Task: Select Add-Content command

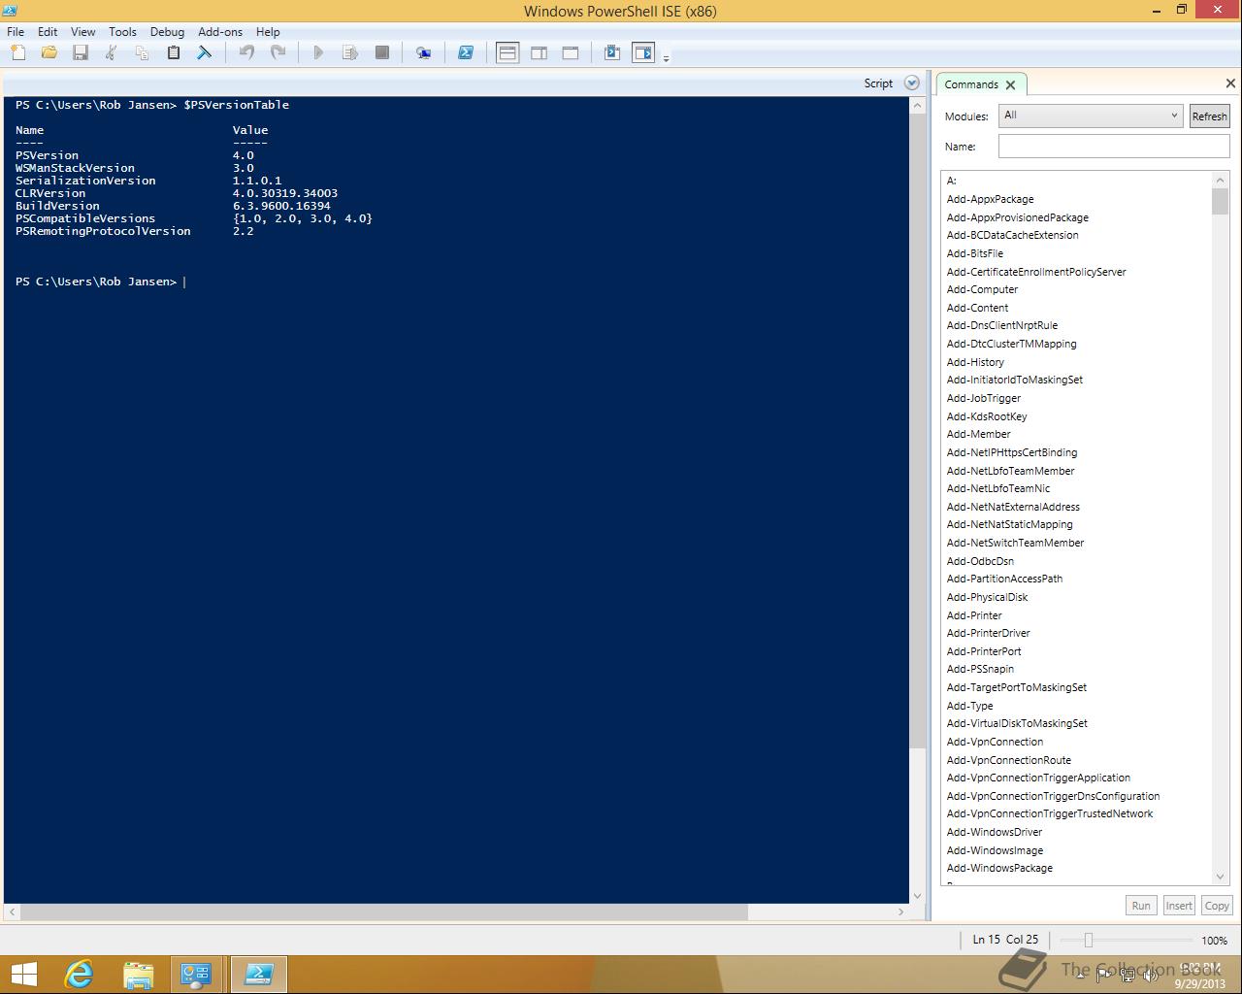Action: [977, 308]
